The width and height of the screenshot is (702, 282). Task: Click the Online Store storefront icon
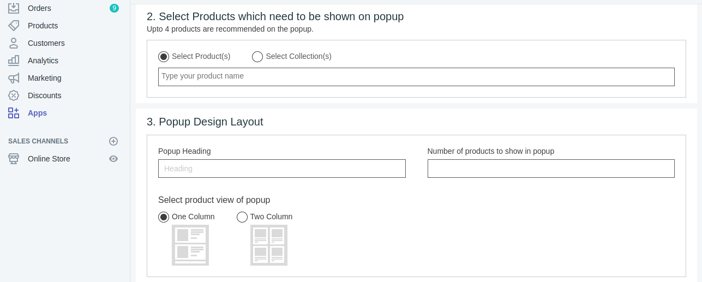tap(14, 159)
